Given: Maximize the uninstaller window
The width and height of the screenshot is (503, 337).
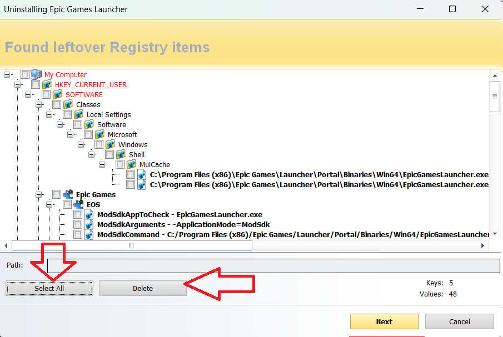Looking at the screenshot, I should (x=452, y=9).
